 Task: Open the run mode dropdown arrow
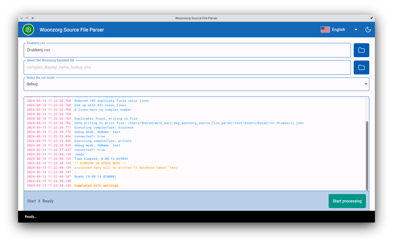(x=366, y=84)
